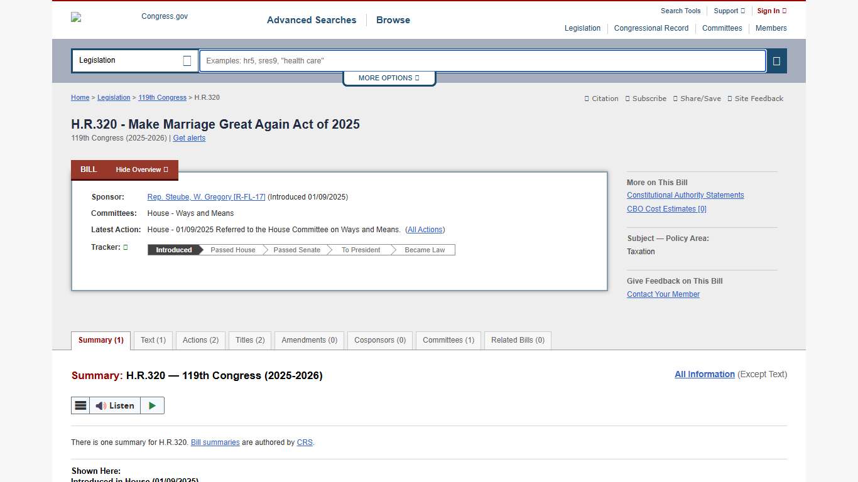
Task: Open the Cosponsors (0) tab
Action: 379,340
